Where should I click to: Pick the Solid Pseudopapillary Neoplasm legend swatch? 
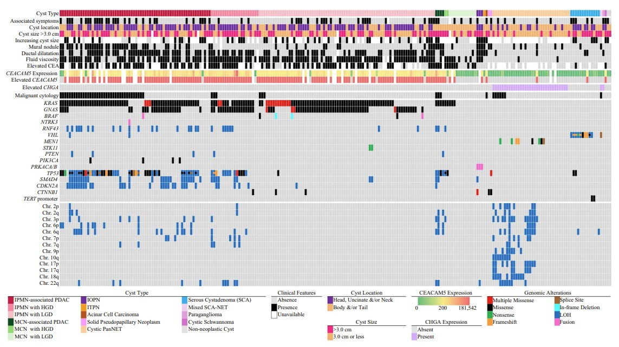(x=84, y=322)
